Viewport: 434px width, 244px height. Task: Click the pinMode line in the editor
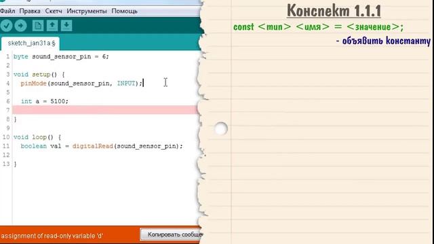pos(81,83)
